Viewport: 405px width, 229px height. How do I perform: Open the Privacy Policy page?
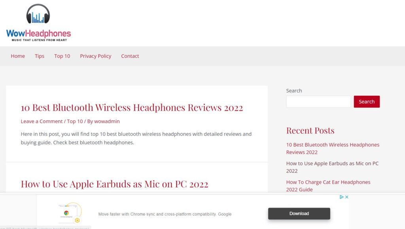(95, 56)
